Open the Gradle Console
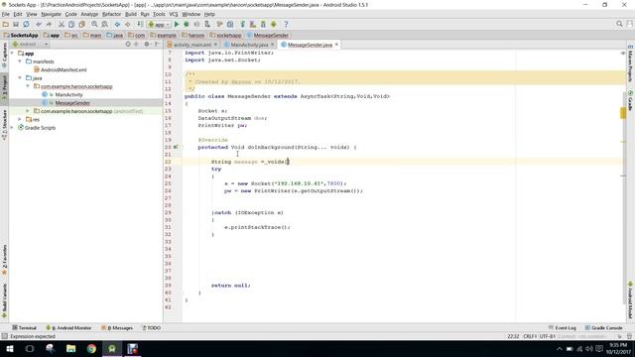The height and width of the screenshot is (357, 635). click(x=604, y=328)
